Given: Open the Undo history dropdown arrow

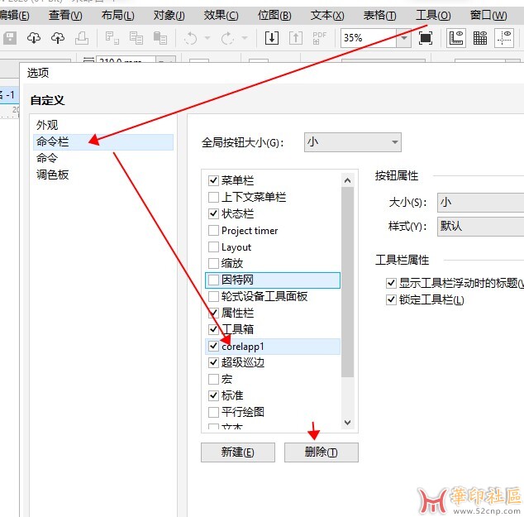Looking at the screenshot, I should click(207, 38).
